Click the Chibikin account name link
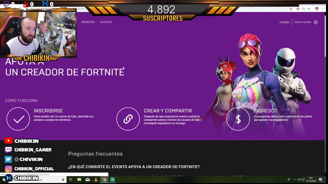The image size is (328, 184). coord(284,22)
